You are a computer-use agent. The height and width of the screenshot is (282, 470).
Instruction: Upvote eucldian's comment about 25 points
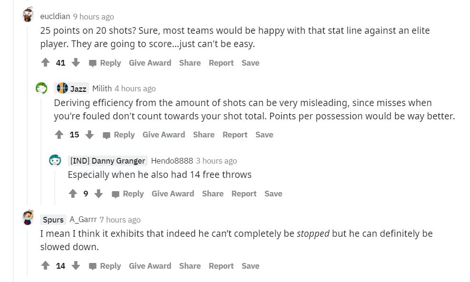pyautogui.click(x=45, y=62)
